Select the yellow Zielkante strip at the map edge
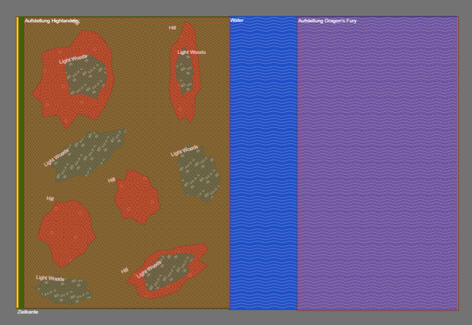Viewport: 472px width, 325px height. (17, 162)
